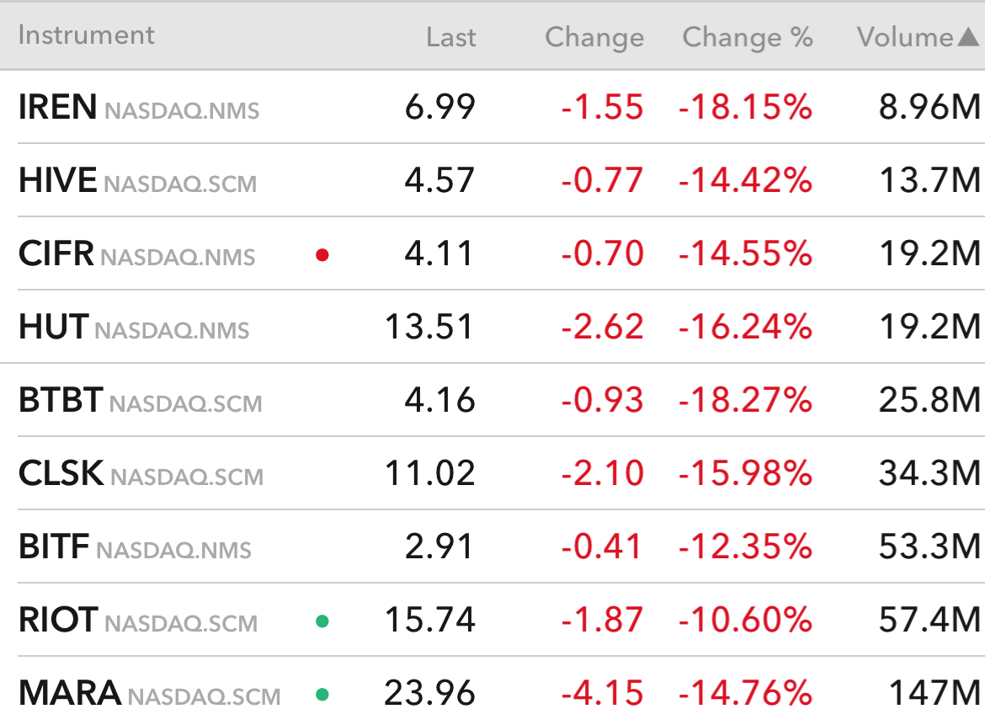Click the green dot beside MARA
985x725 pixels.
(x=322, y=696)
